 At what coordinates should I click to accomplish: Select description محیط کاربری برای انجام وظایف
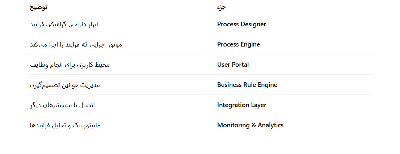pos(70,65)
